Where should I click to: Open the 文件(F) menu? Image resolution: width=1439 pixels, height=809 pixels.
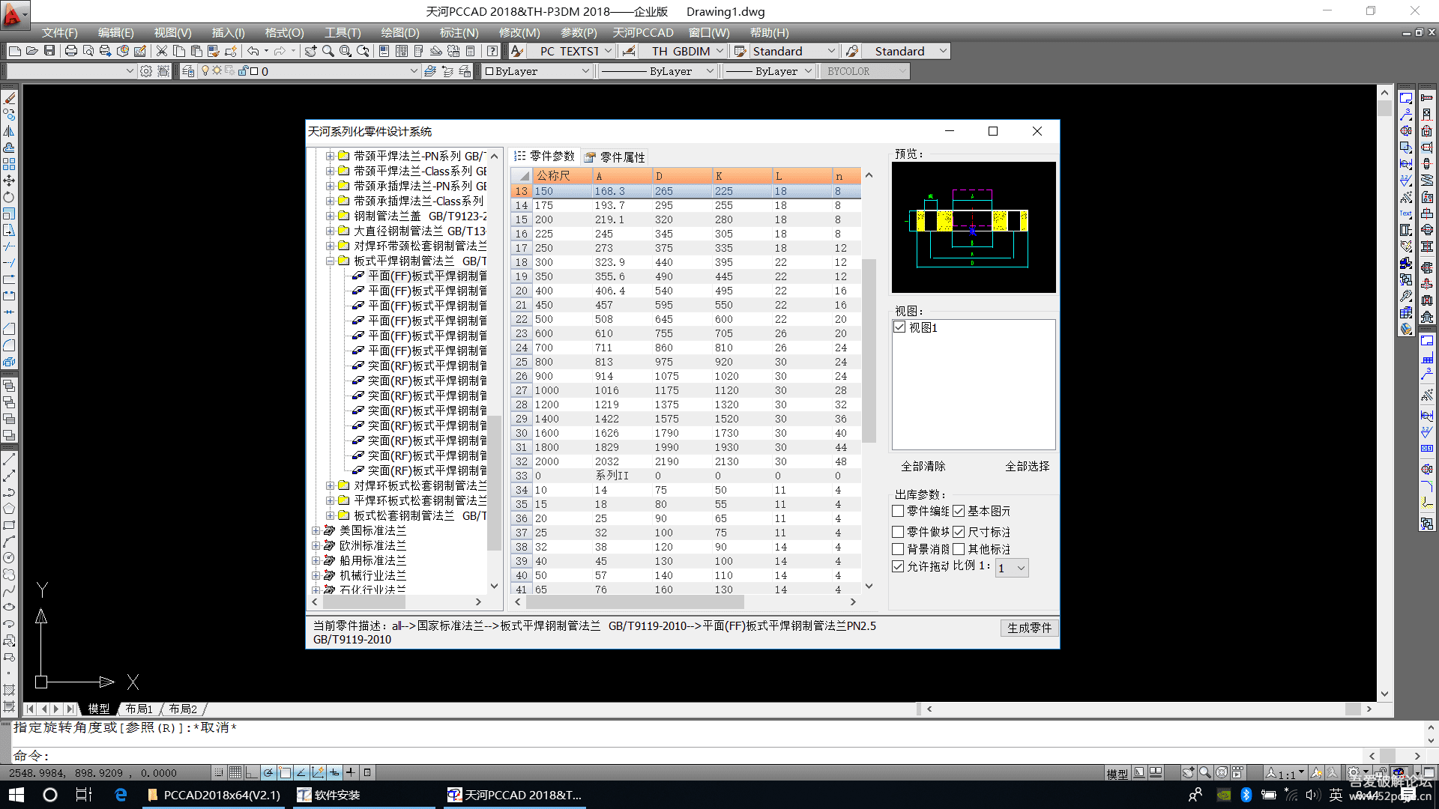click(59, 32)
